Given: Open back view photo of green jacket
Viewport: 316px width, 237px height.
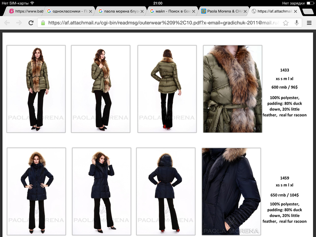Looking at the screenshot, I should tap(167, 89).
